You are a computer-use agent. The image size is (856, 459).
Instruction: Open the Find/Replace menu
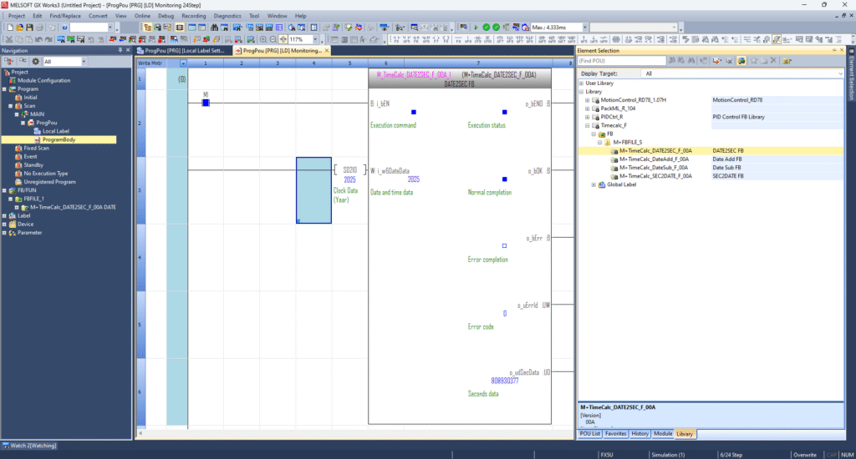coord(65,16)
